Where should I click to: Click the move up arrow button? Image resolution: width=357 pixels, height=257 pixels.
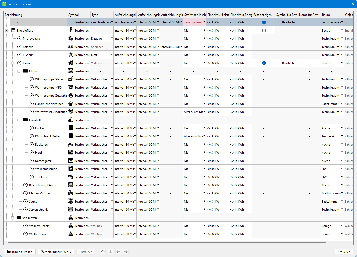click(x=103, y=252)
